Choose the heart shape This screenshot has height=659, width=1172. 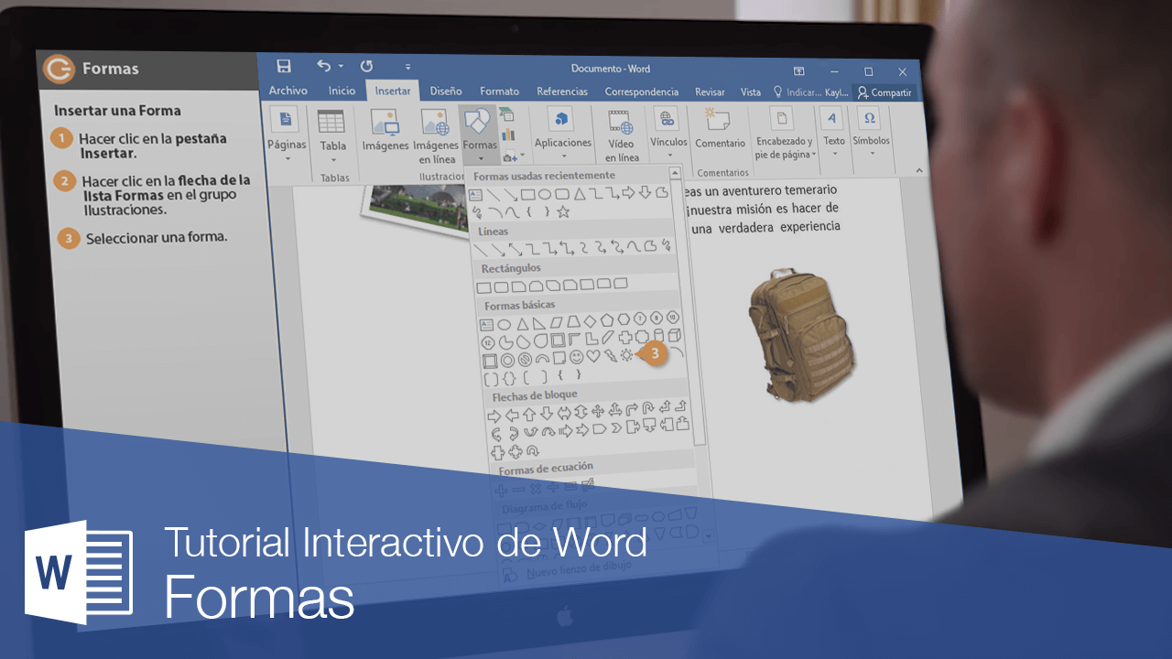click(x=593, y=356)
